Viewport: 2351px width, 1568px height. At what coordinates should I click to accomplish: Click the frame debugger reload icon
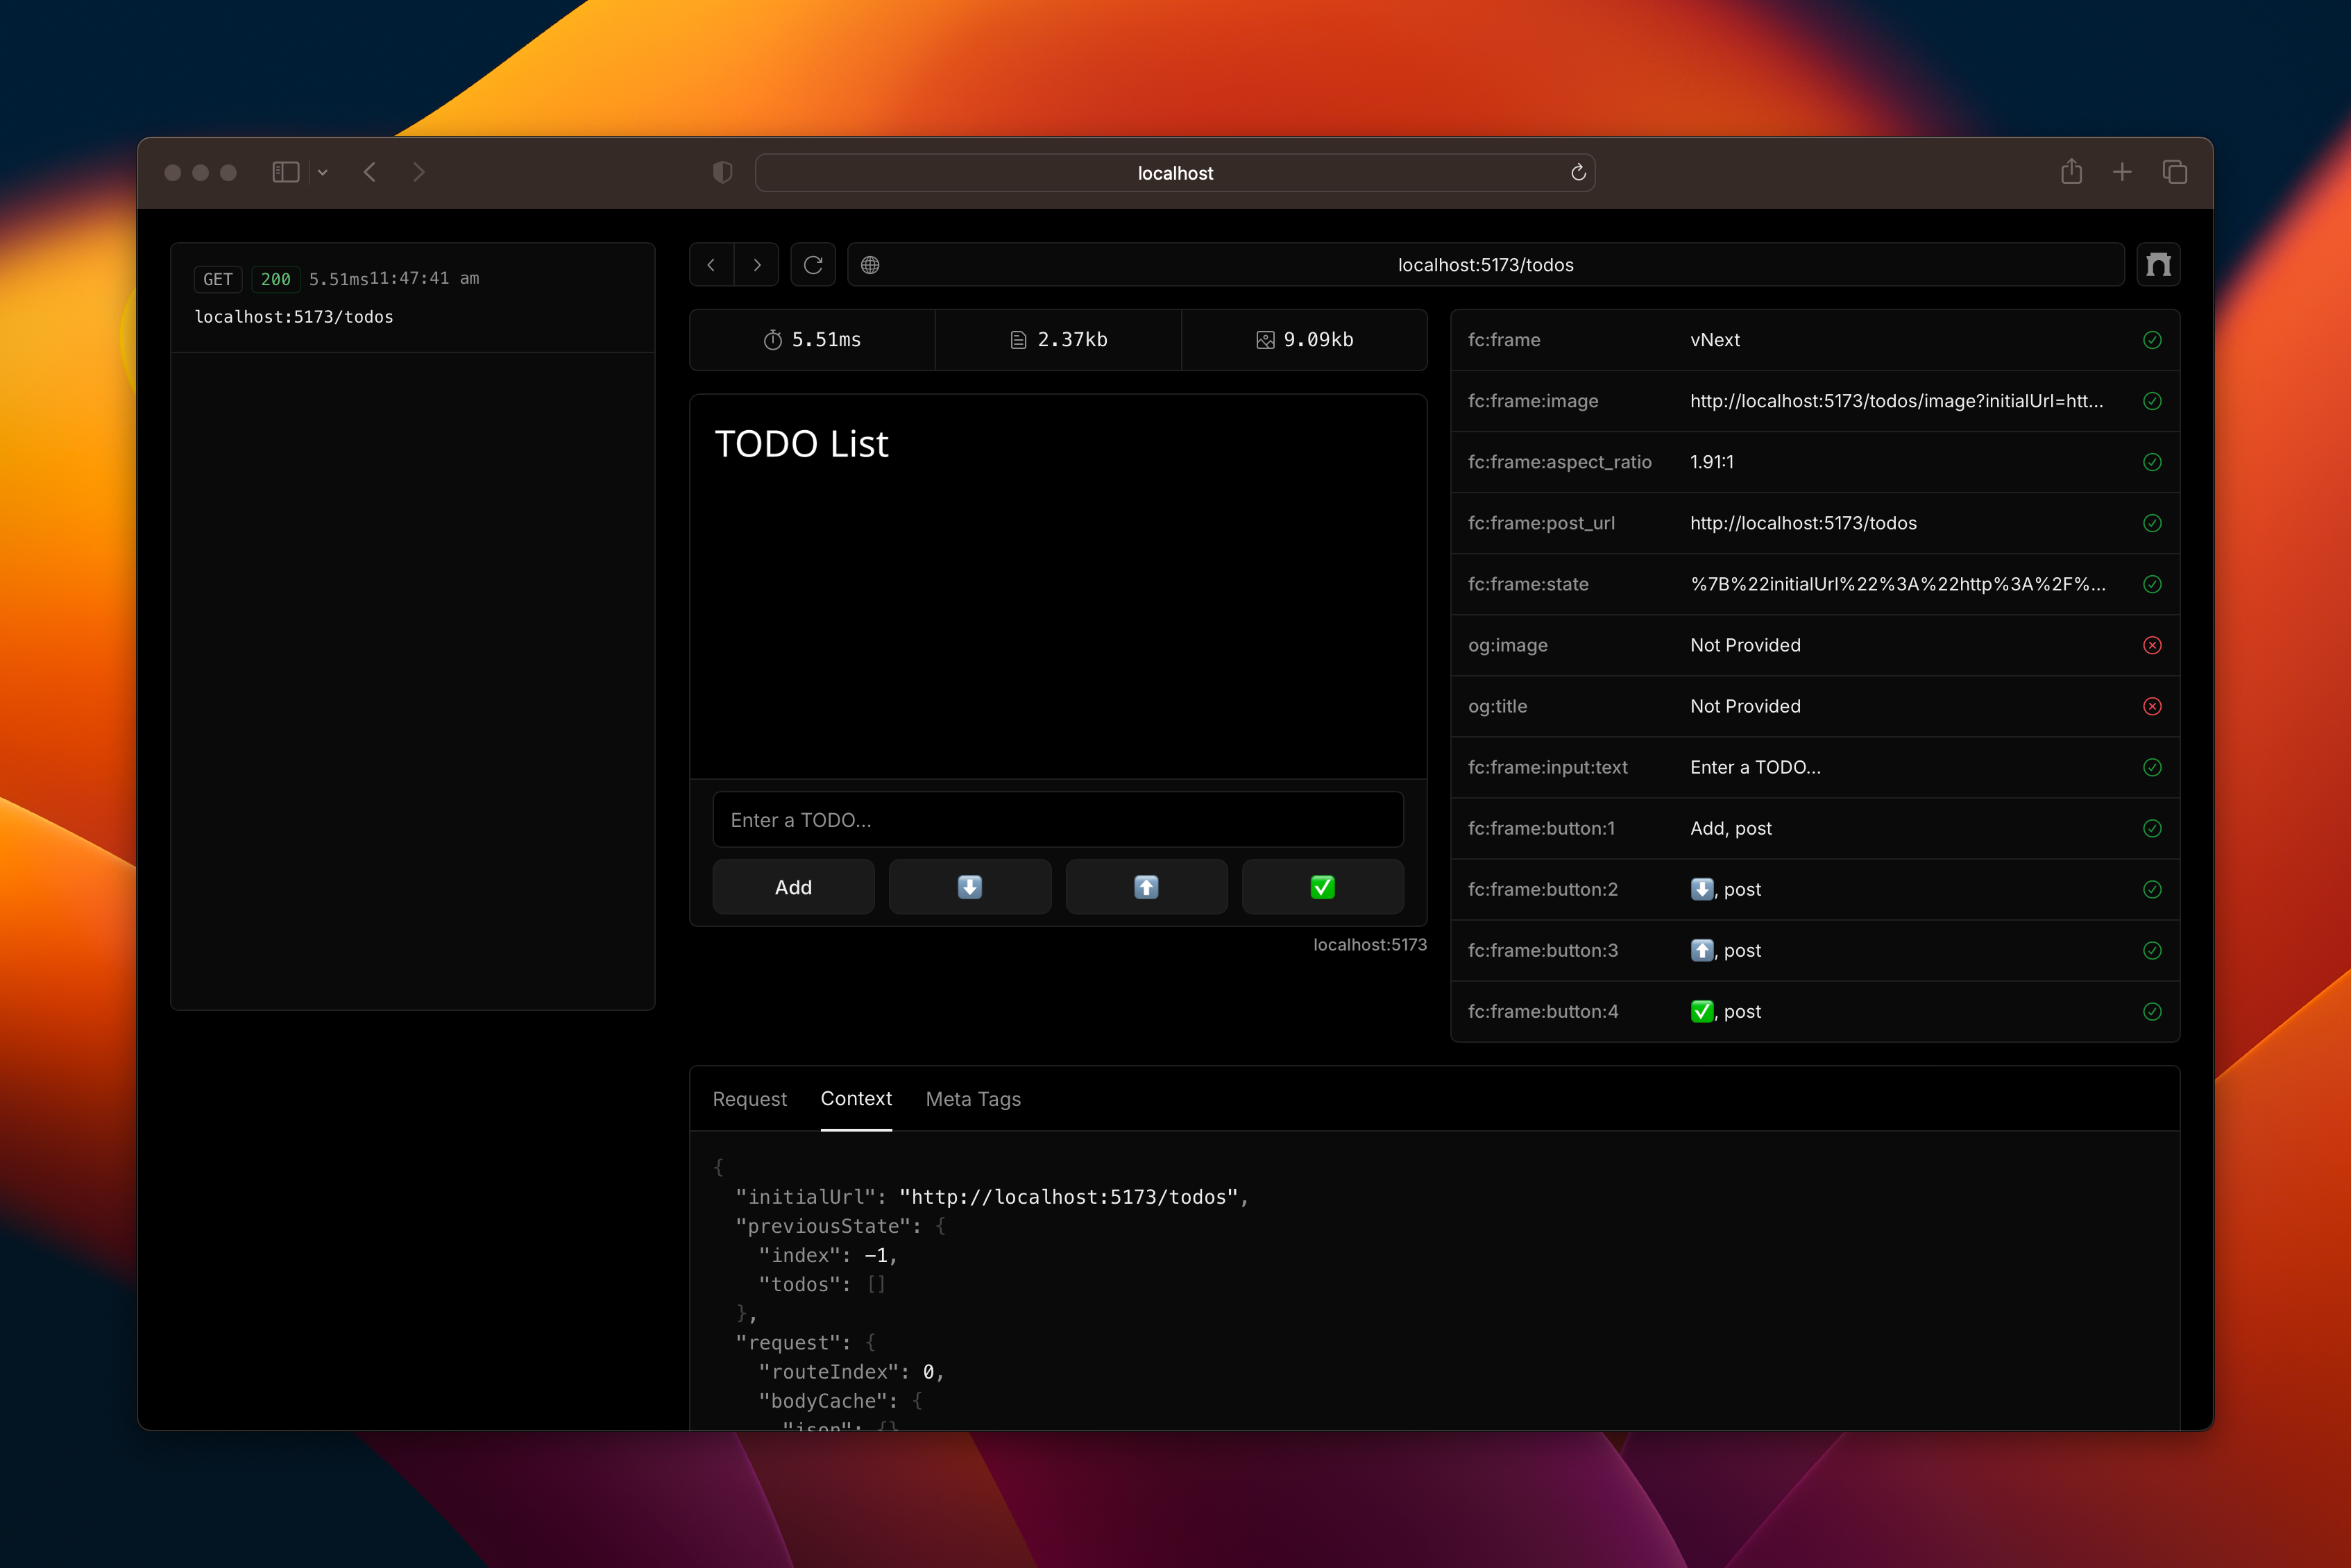tap(813, 265)
